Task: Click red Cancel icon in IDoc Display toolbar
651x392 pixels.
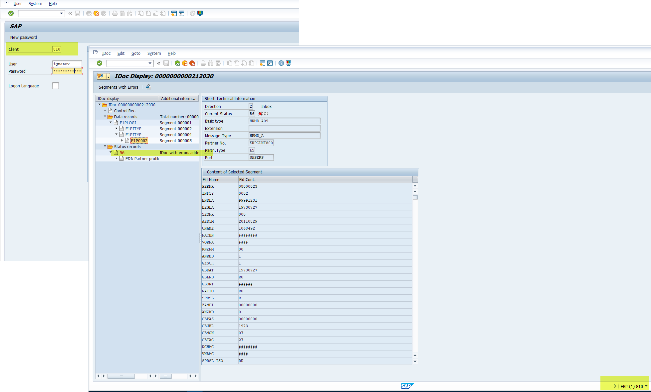Action: (x=192, y=63)
